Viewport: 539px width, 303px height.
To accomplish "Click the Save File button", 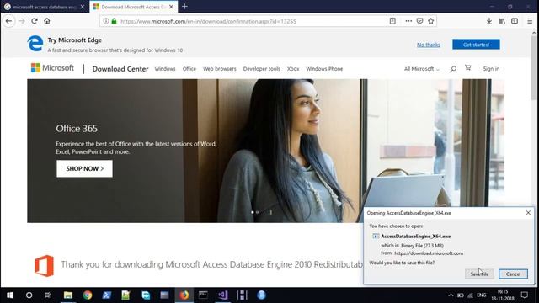I will tap(479, 274).
